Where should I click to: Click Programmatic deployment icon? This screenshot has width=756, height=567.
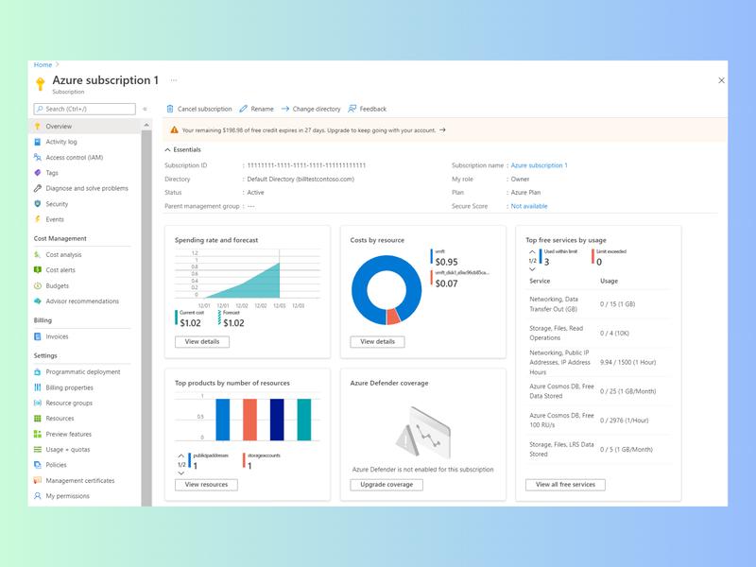coord(38,371)
